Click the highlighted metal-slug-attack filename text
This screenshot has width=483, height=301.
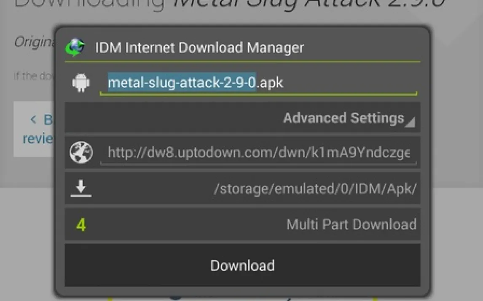pos(182,83)
